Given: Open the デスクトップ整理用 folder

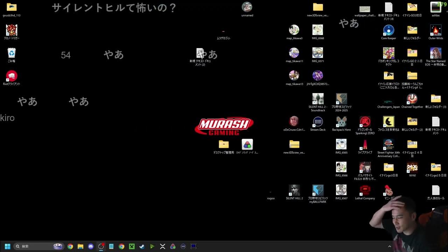Looking at the screenshot, I should pos(224,144).
